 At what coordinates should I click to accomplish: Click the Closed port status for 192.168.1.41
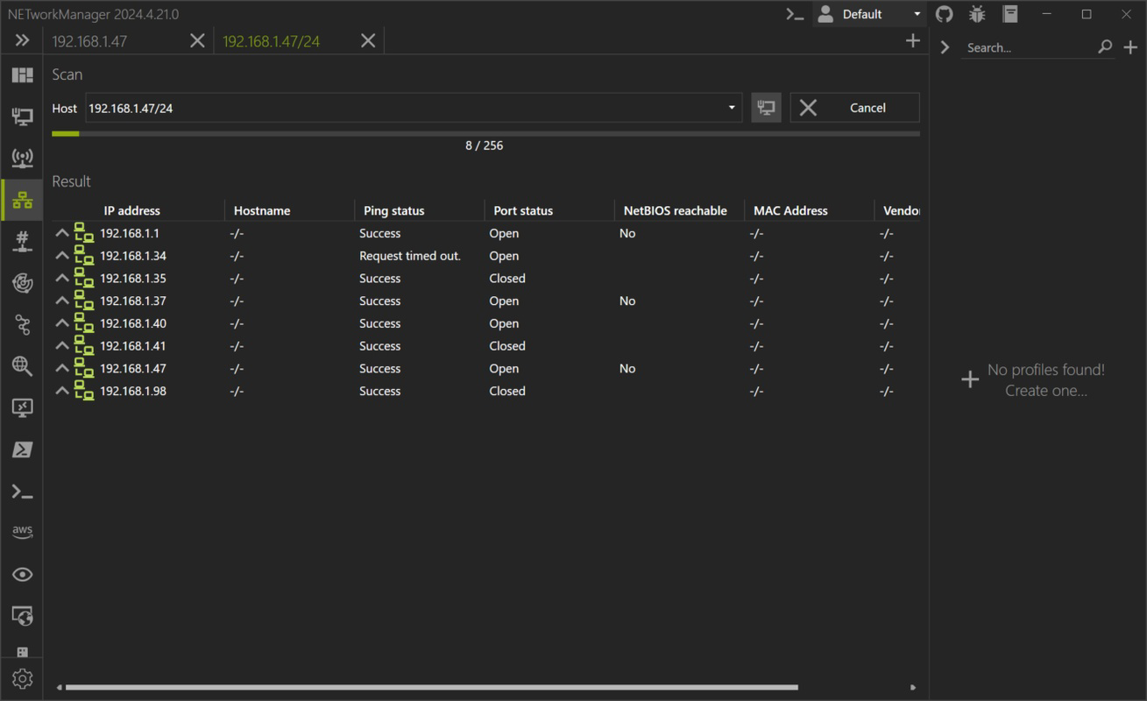(x=507, y=346)
